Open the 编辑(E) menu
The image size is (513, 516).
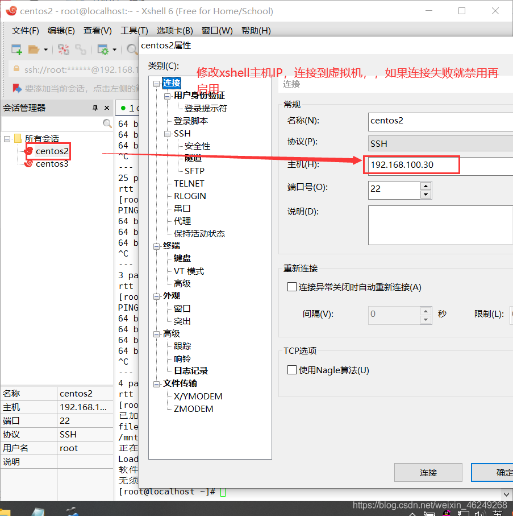point(61,31)
